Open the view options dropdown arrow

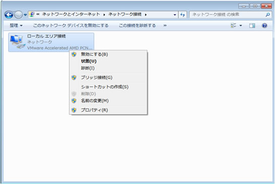241,26
